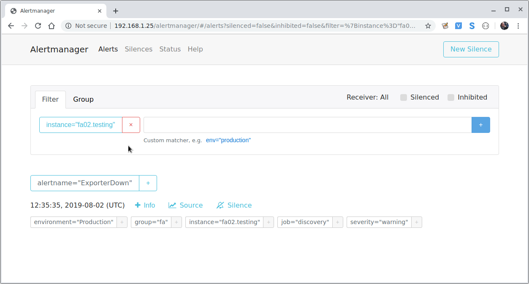
Task: Click the Source graph icon for the alert
Action: 185,205
